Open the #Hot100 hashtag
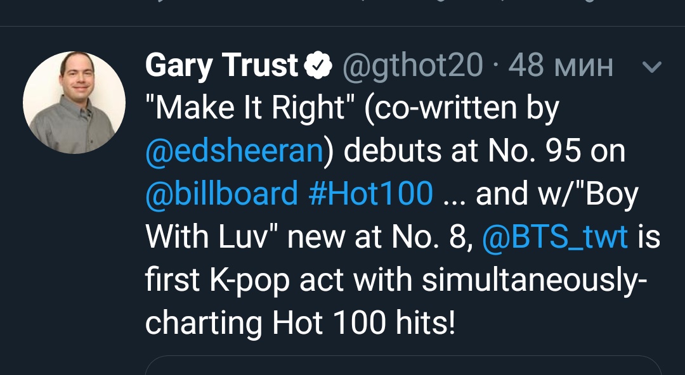 (370, 193)
